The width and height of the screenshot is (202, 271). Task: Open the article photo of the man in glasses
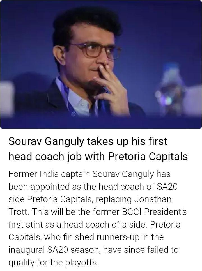(101, 65)
